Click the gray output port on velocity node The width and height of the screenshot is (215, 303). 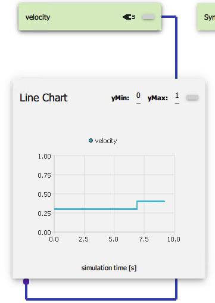pos(148,17)
